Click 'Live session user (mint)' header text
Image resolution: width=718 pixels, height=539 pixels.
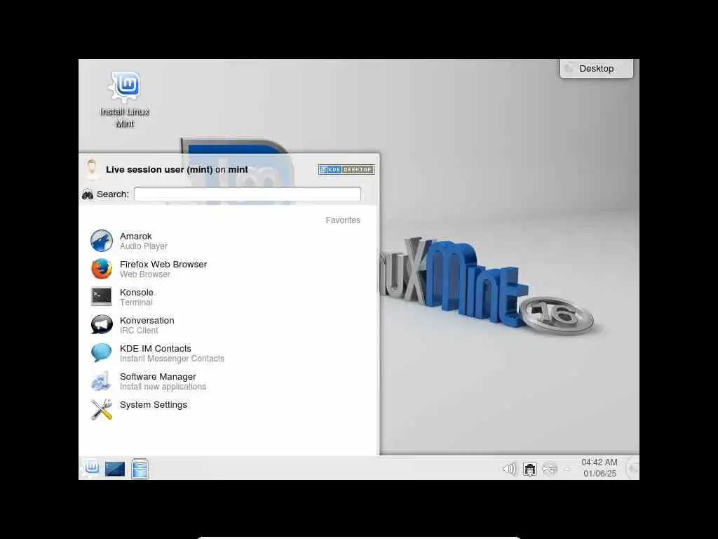[x=159, y=170]
